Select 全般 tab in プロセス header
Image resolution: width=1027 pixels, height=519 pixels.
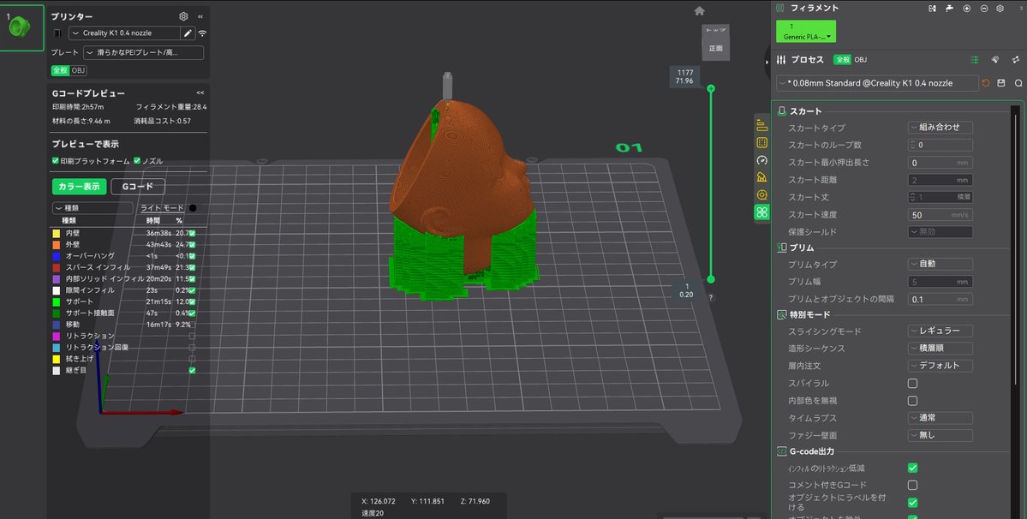842,60
